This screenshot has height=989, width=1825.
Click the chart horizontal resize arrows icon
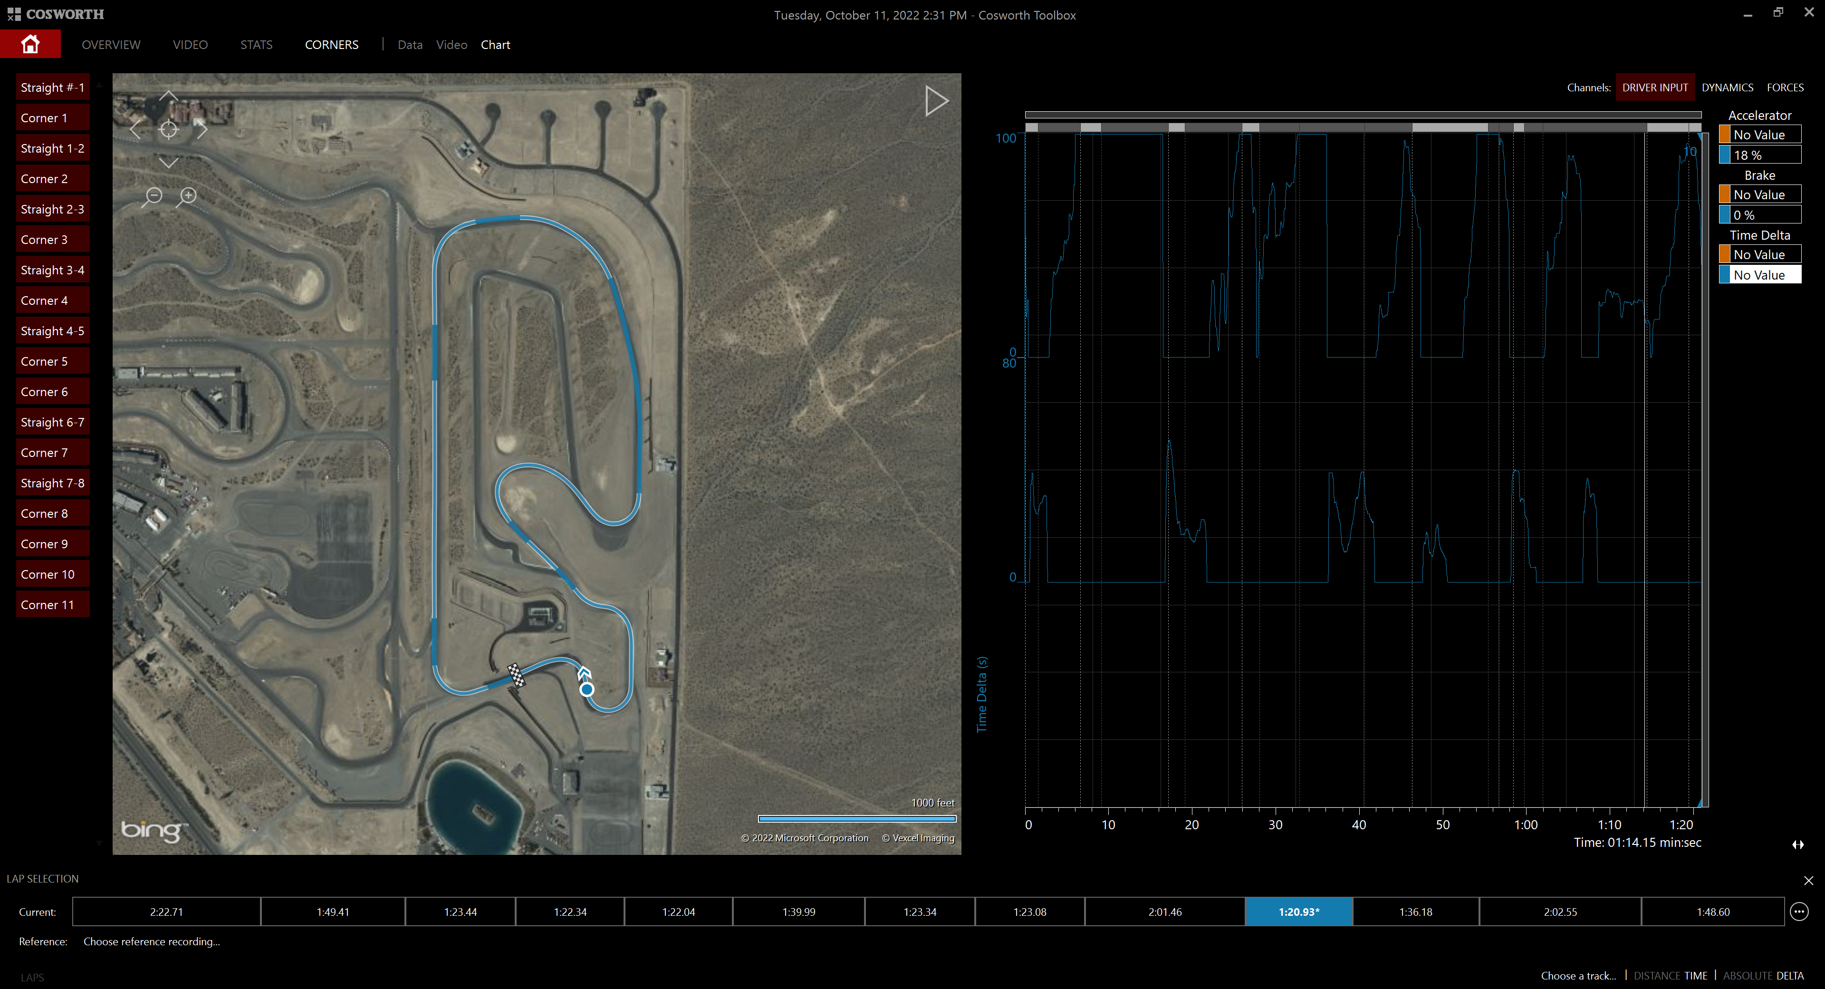tap(1797, 844)
